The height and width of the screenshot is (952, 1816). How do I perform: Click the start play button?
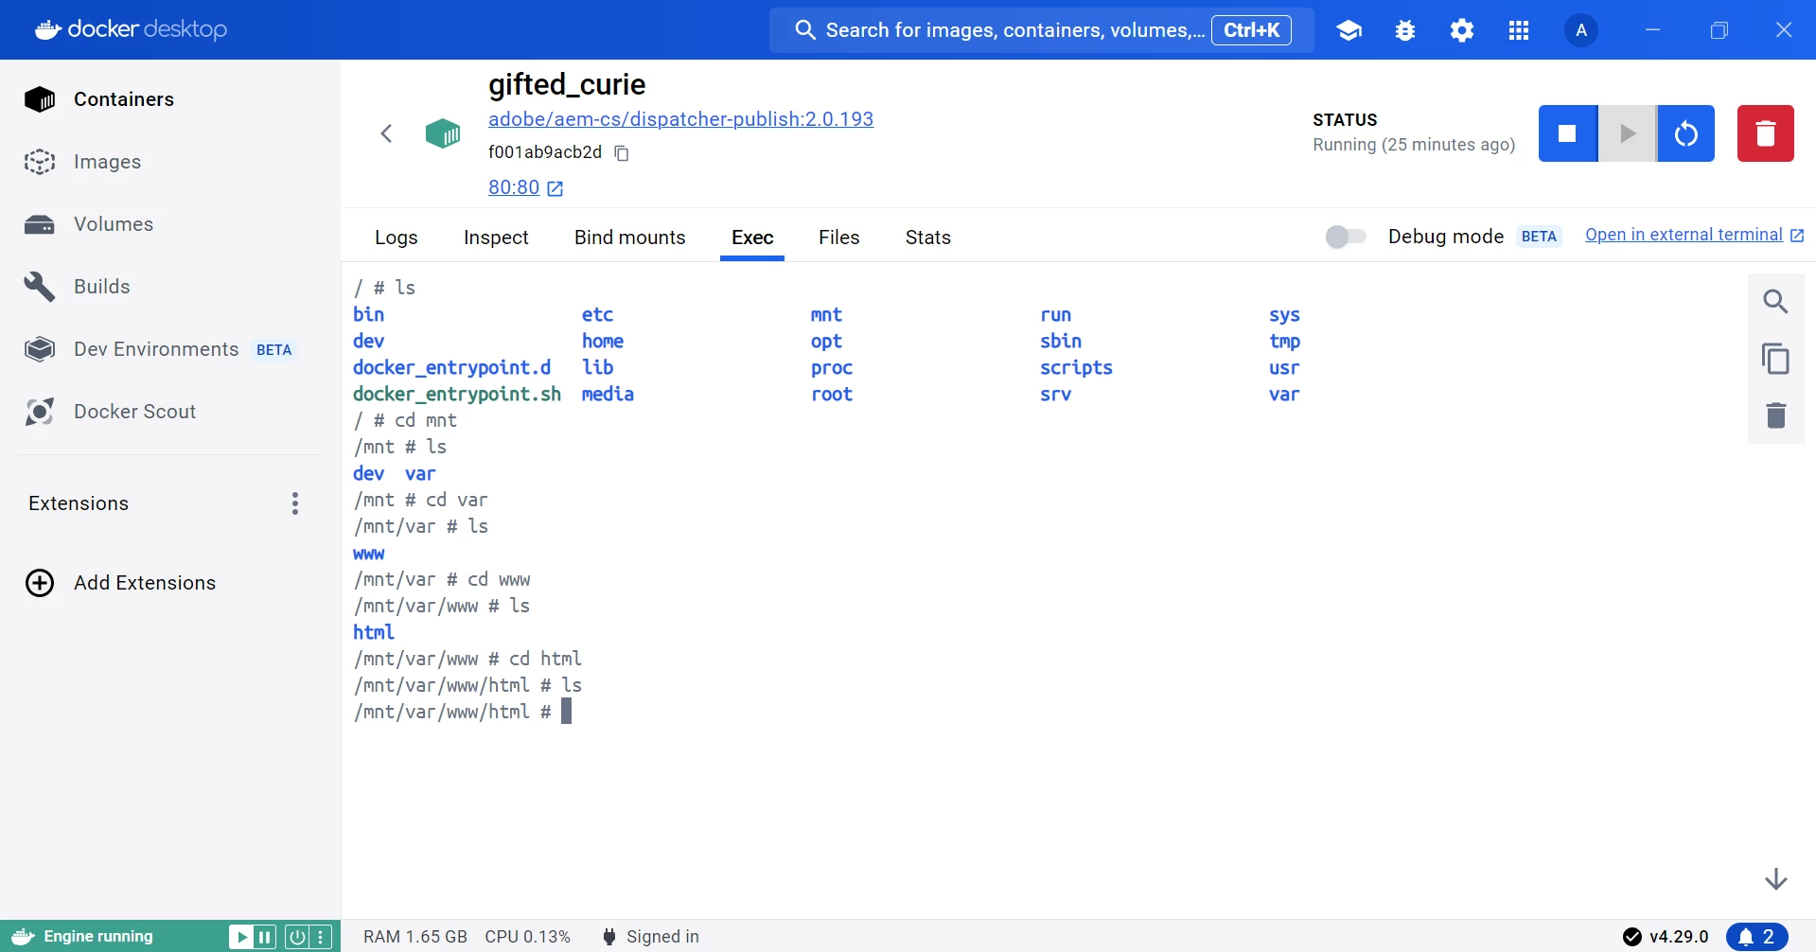(1627, 133)
